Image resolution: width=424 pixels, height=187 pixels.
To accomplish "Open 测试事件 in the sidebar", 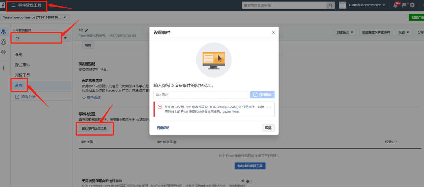I will (x=22, y=65).
